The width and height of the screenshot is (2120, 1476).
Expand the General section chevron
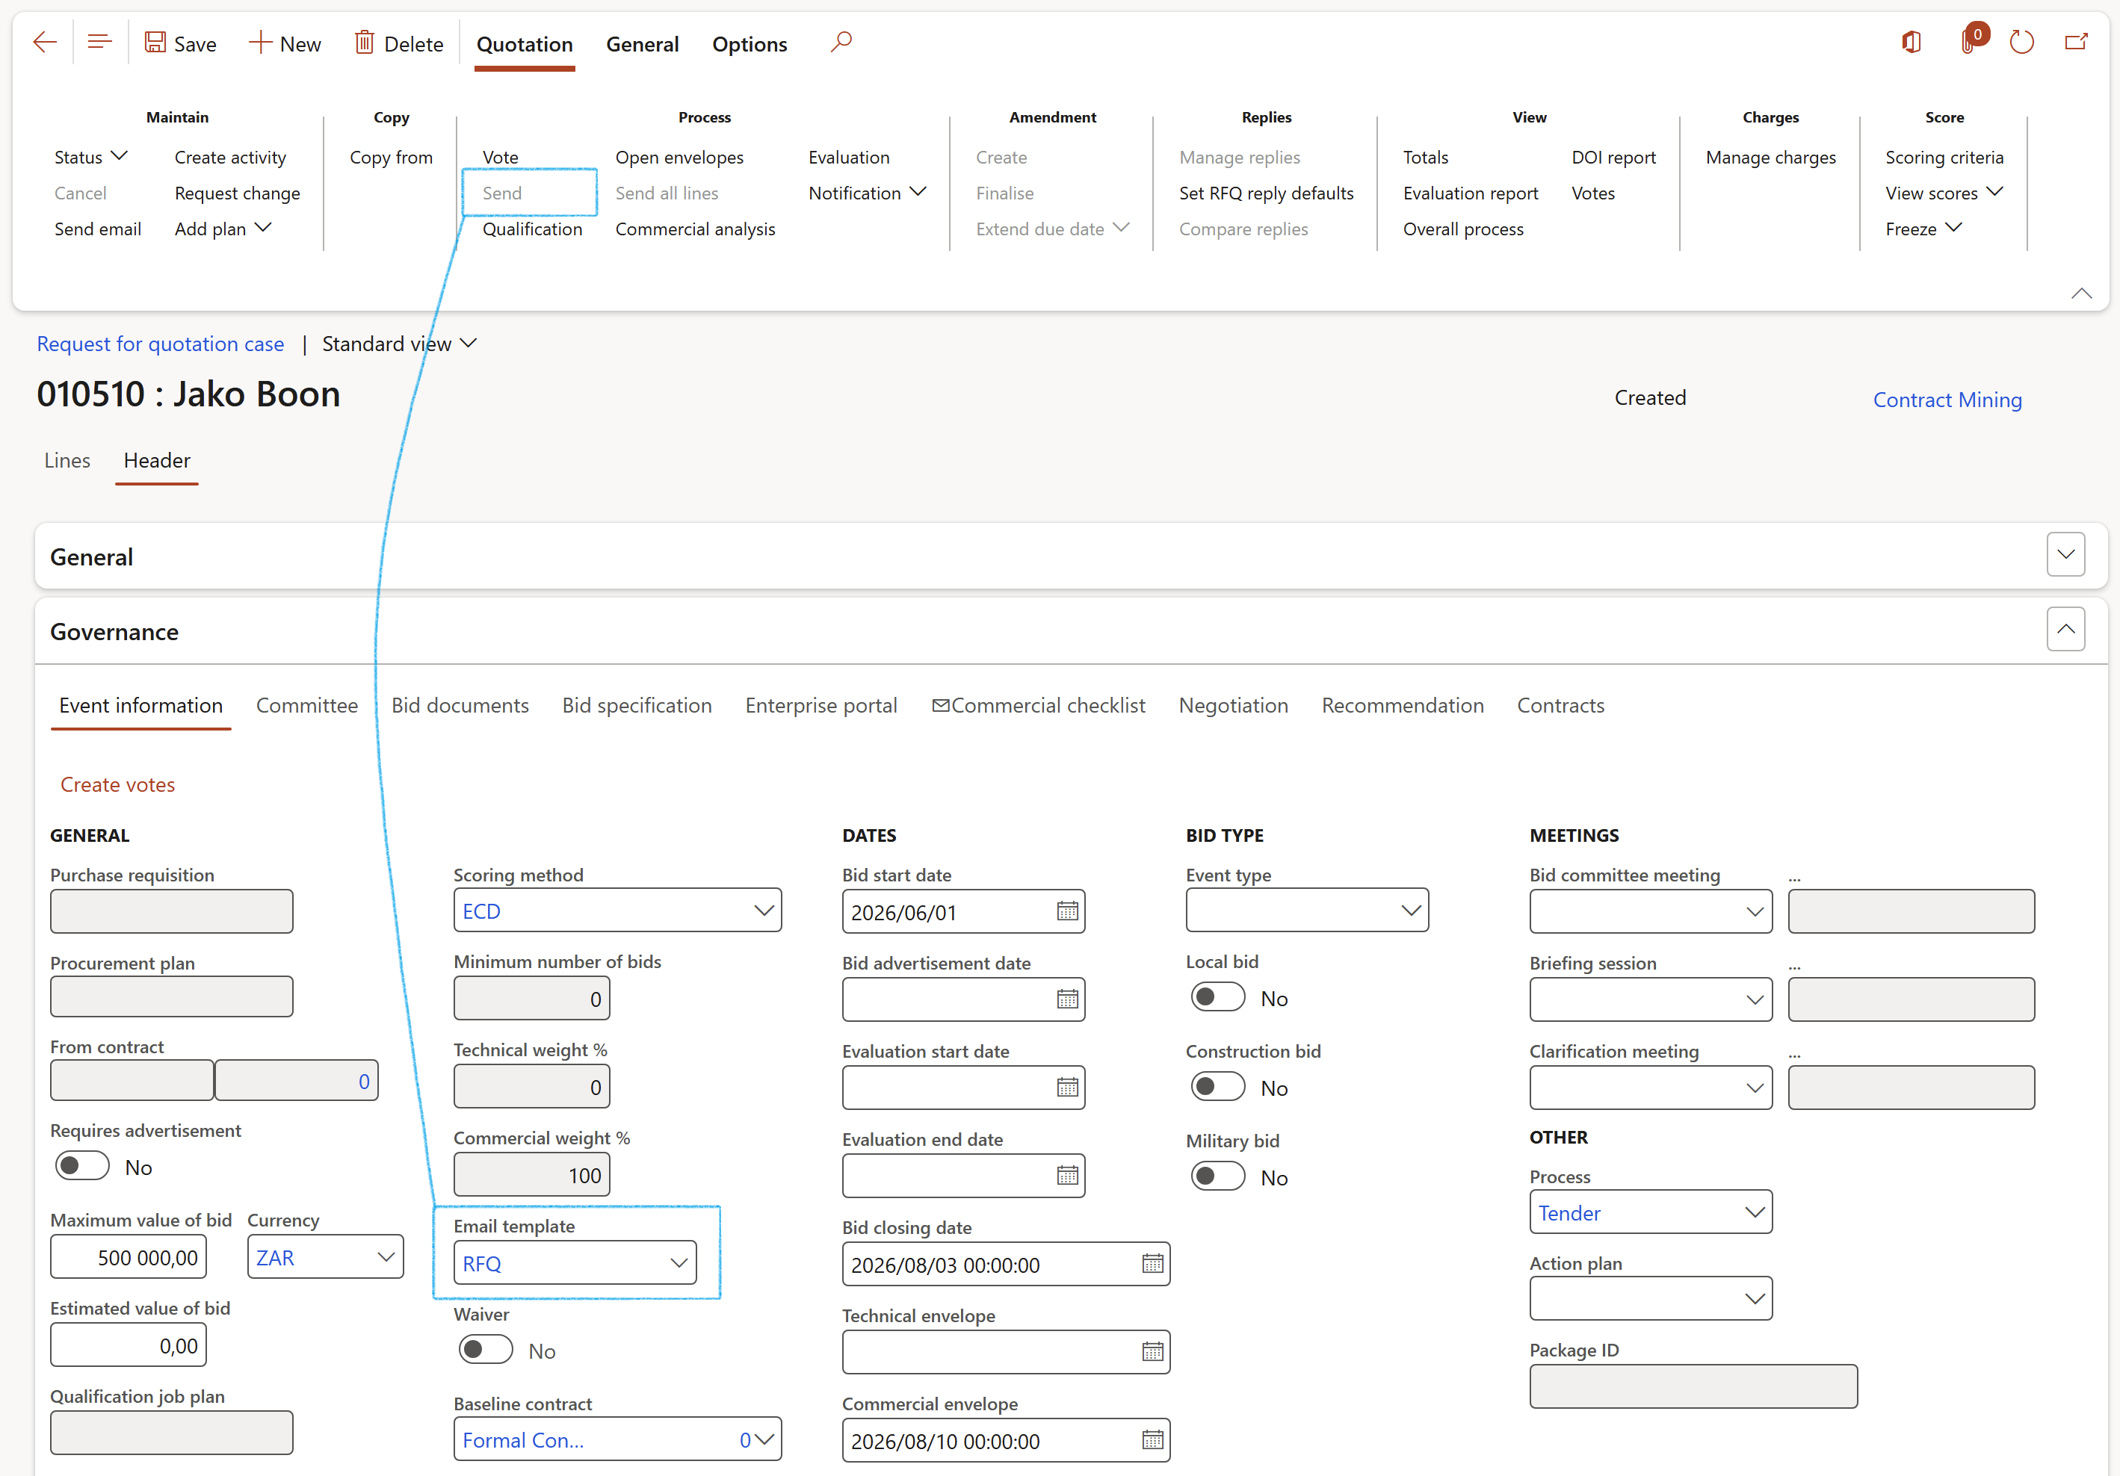(2065, 555)
